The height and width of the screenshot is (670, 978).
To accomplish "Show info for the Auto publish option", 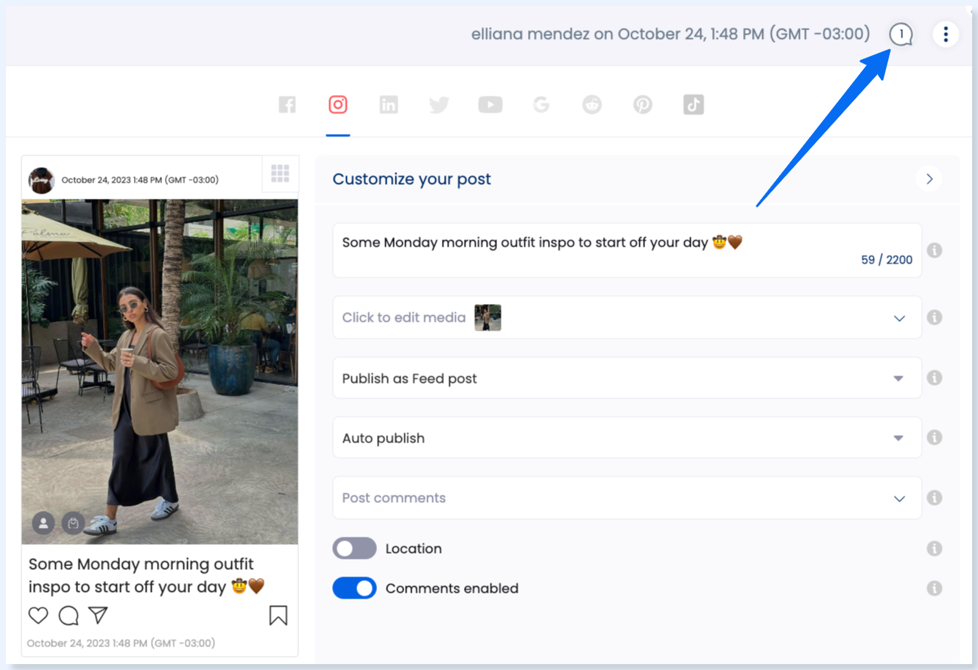I will click(935, 437).
